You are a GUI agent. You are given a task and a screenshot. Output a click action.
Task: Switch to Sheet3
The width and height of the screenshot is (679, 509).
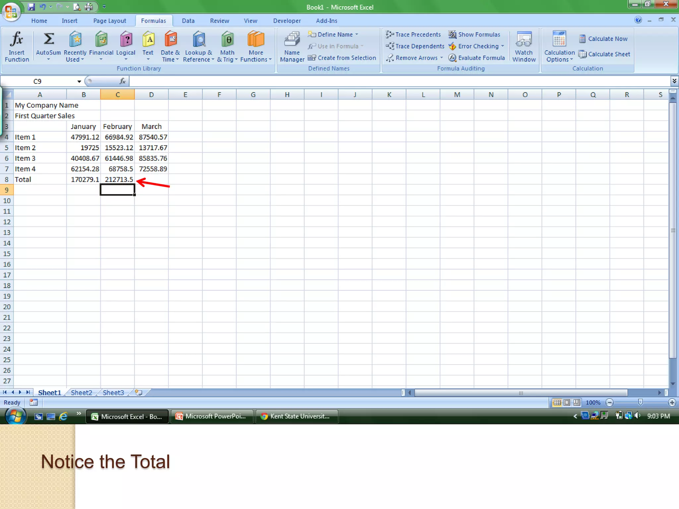(113, 393)
